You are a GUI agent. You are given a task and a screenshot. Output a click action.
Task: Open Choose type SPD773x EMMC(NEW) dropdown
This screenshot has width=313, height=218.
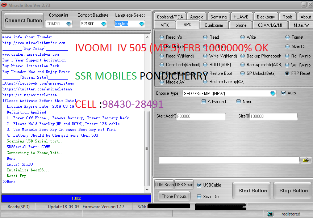pyautogui.click(x=273, y=94)
